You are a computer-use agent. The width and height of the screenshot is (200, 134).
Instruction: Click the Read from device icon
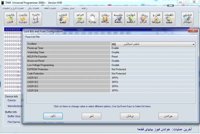[x=131, y=19]
